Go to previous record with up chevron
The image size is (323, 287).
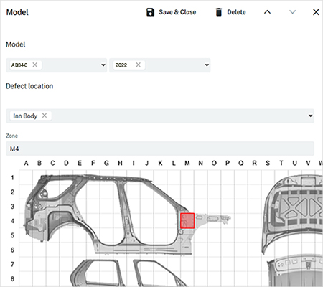(x=267, y=12)
